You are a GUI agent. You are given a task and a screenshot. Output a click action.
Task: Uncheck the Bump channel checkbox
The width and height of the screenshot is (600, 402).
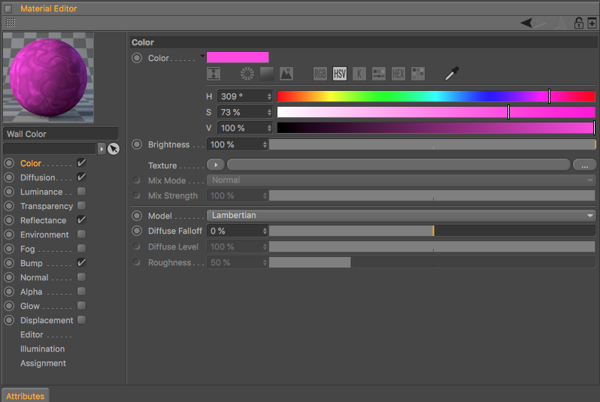tap(81, 263)
